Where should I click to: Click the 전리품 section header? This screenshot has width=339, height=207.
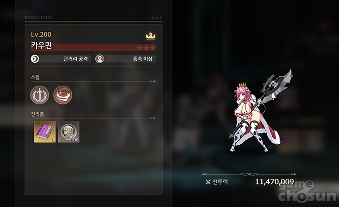tap(37, 114)
